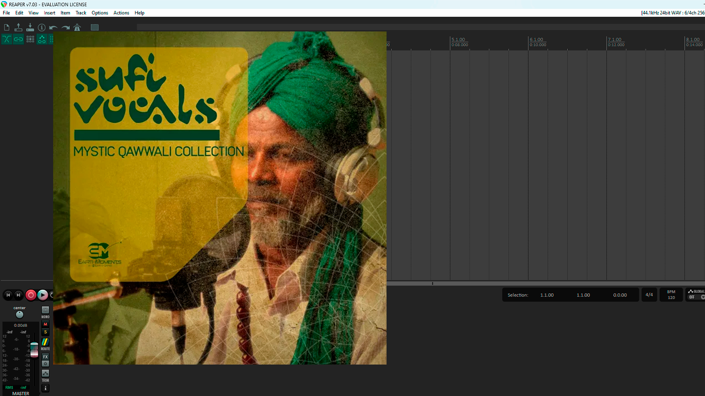
Task: Click the Redo arrow icon
Action: [66, 27]
